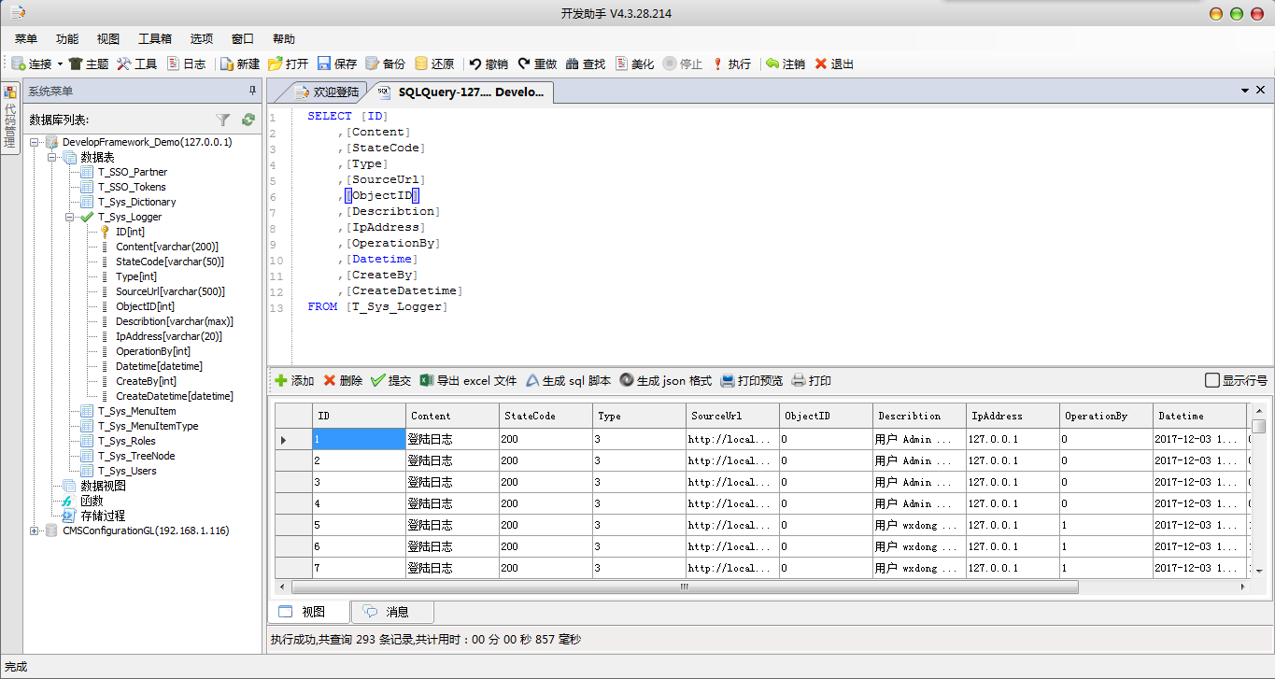Select the SourceUrl[varchar(500)] column
This screenshot has width=1275, height=679.
coord(170,291)
